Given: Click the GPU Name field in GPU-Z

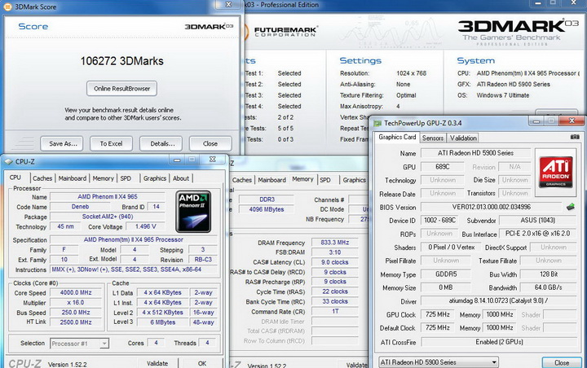Looking at the screenshot, I should pos(474,153).
